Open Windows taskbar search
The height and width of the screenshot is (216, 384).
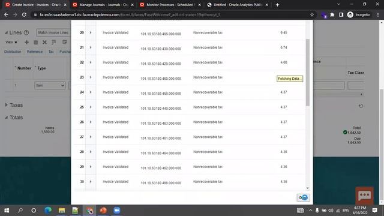(x=20, y=211)
